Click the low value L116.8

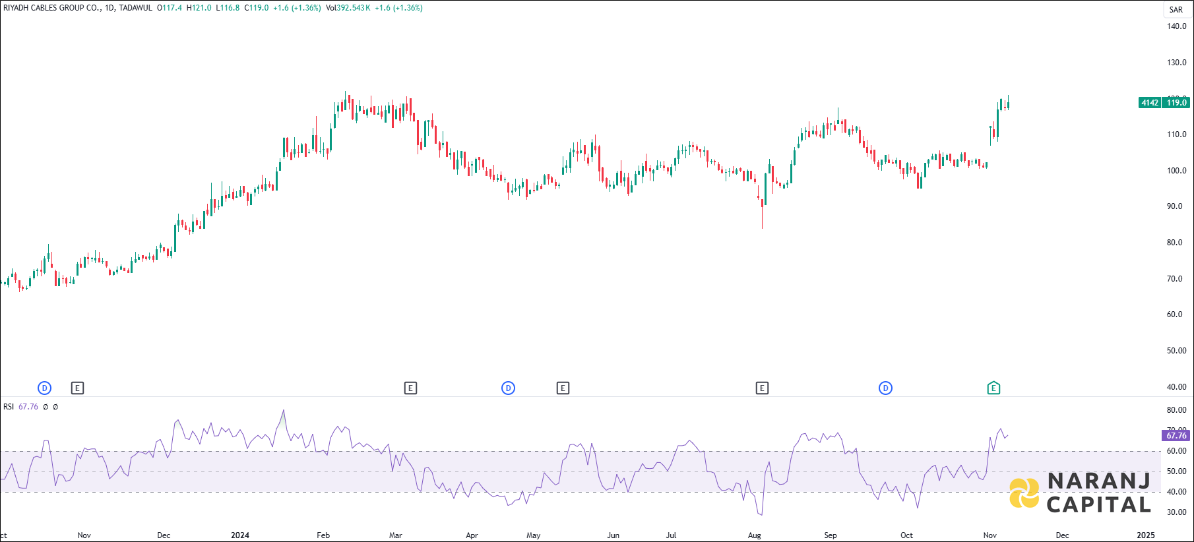[x=228, y=8]
